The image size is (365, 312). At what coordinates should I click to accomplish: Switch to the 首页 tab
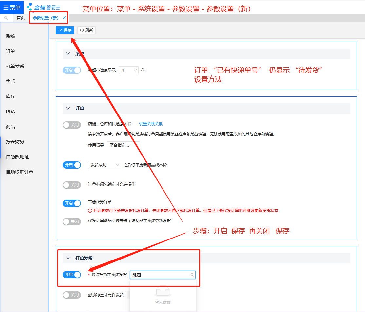21,18
